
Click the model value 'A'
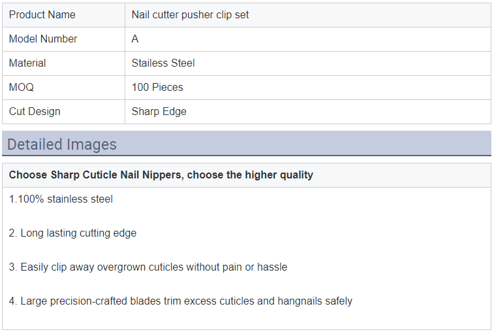pyautogui.click(x=135, y=39)
